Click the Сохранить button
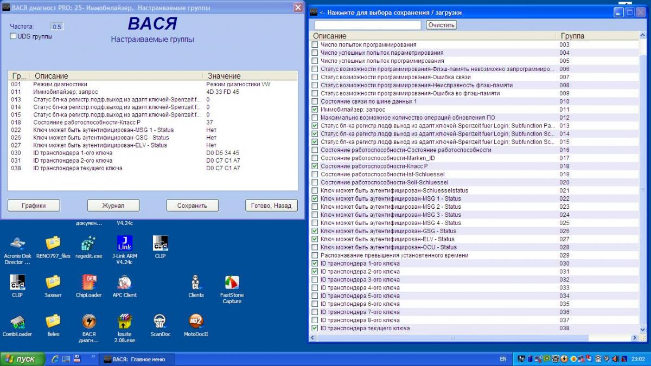Viewport: 651px width, 366px height. click(193, 206)
